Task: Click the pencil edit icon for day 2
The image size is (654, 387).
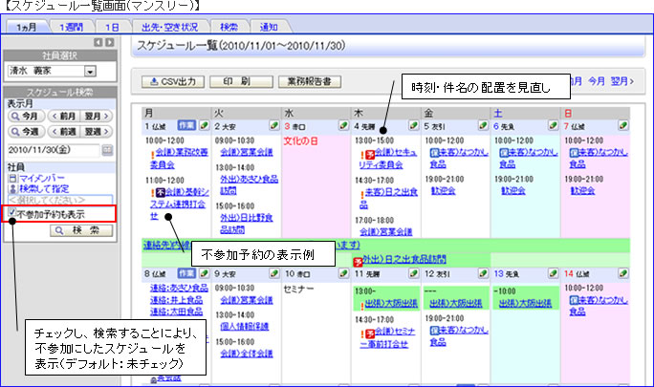Action: click(x=274, y=125)
